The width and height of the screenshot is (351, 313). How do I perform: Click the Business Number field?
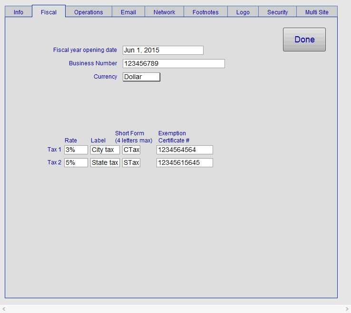(x=173, y=63)
